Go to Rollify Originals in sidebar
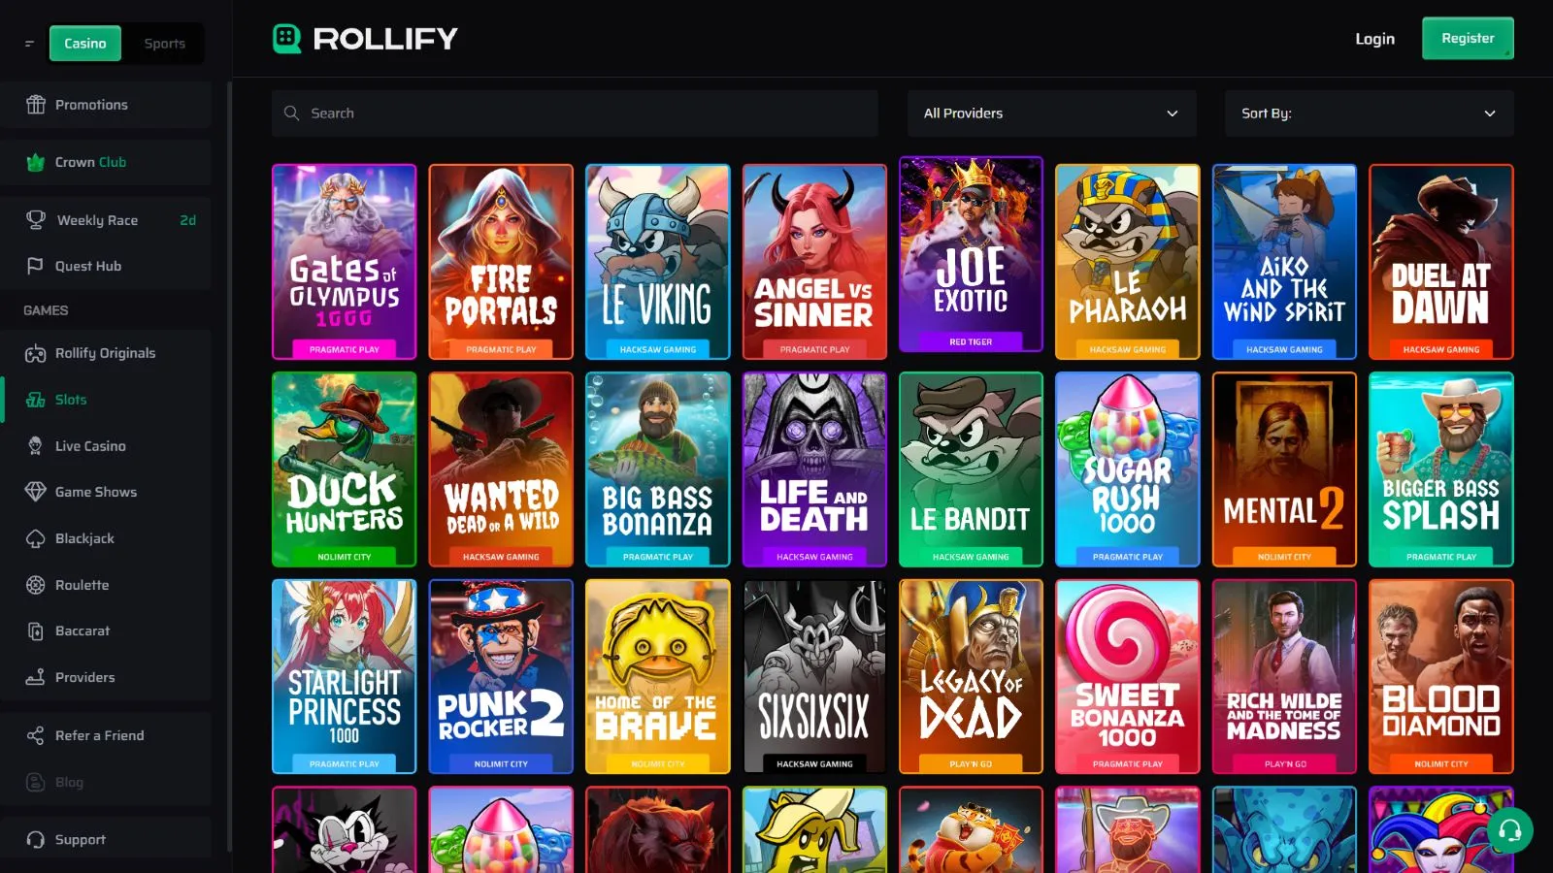The image size is (1553, 873). [x=105, y=353]
